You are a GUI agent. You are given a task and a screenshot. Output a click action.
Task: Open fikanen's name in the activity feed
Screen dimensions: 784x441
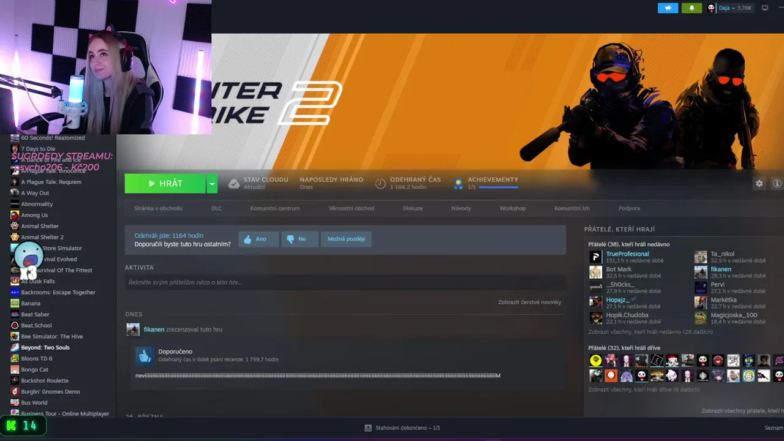click(x=154, y=330)
